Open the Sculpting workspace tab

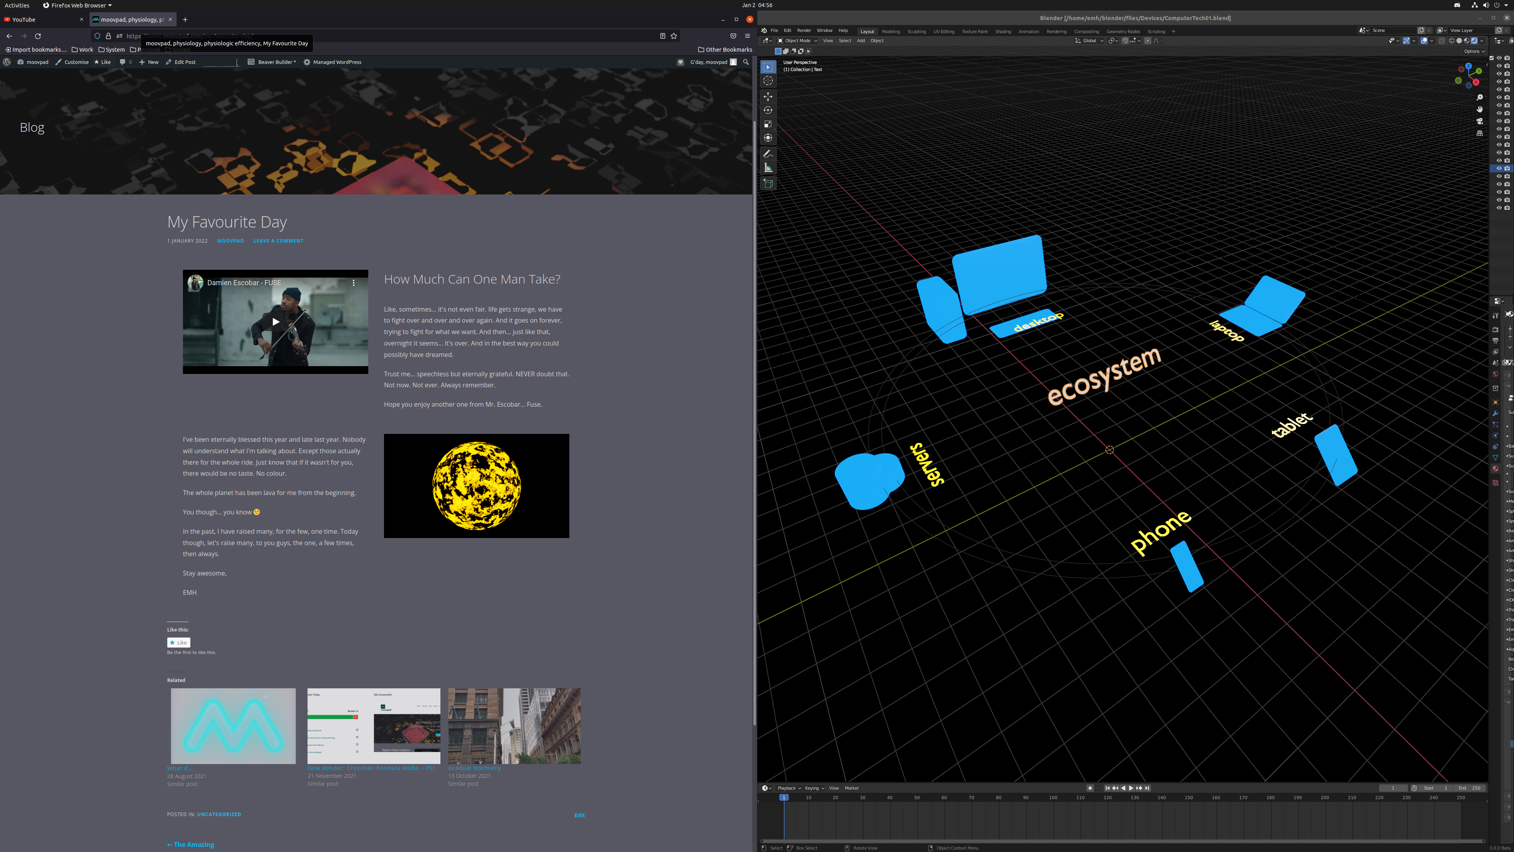click(x=916, y=31)
